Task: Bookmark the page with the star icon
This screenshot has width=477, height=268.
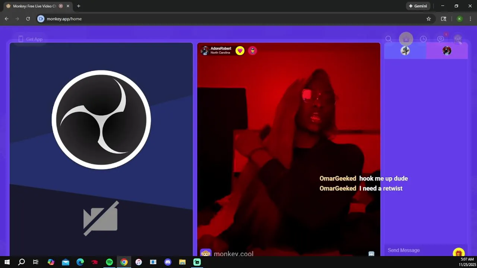Action: pos(429,19)
